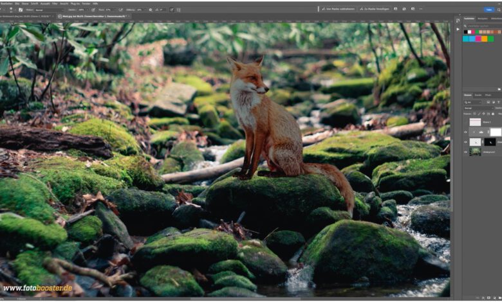The height and width of the screenshot is (302, 502).
Task: Open the layer blend mode dropdown
Action: (476, 108)
